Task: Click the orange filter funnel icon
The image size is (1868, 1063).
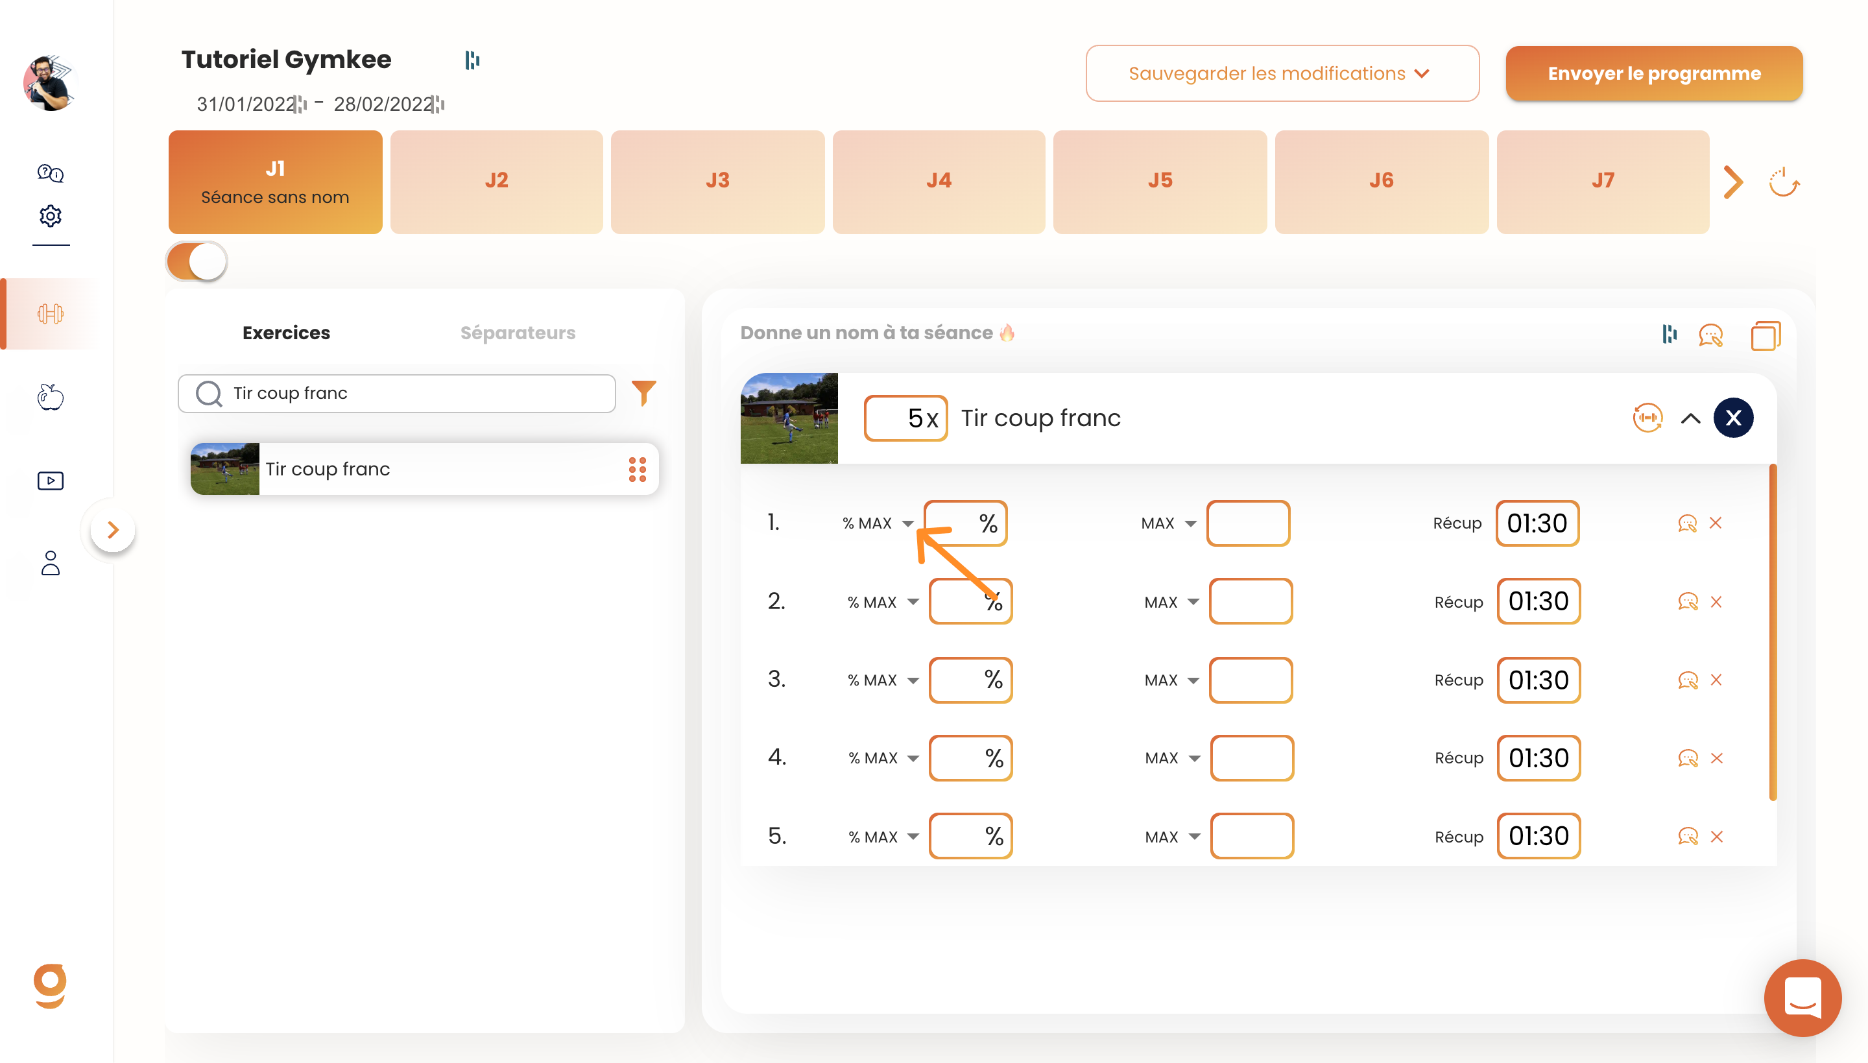Action: pos(643,393)
